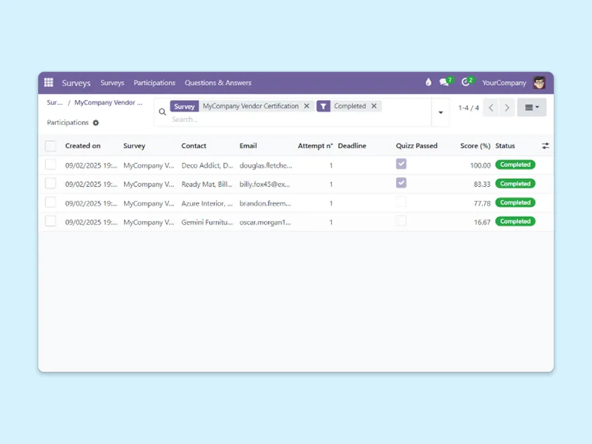Image resolution: width=592 pixels, height=444 pixels.
Task: Open the activities clock icon
Action: (x=466, y=83)
